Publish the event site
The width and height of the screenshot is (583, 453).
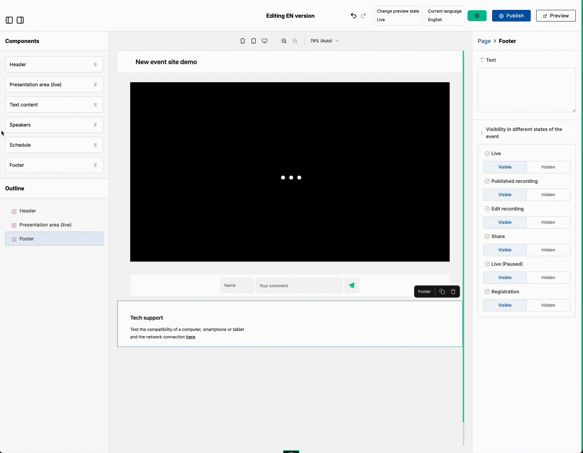[511, 16]
